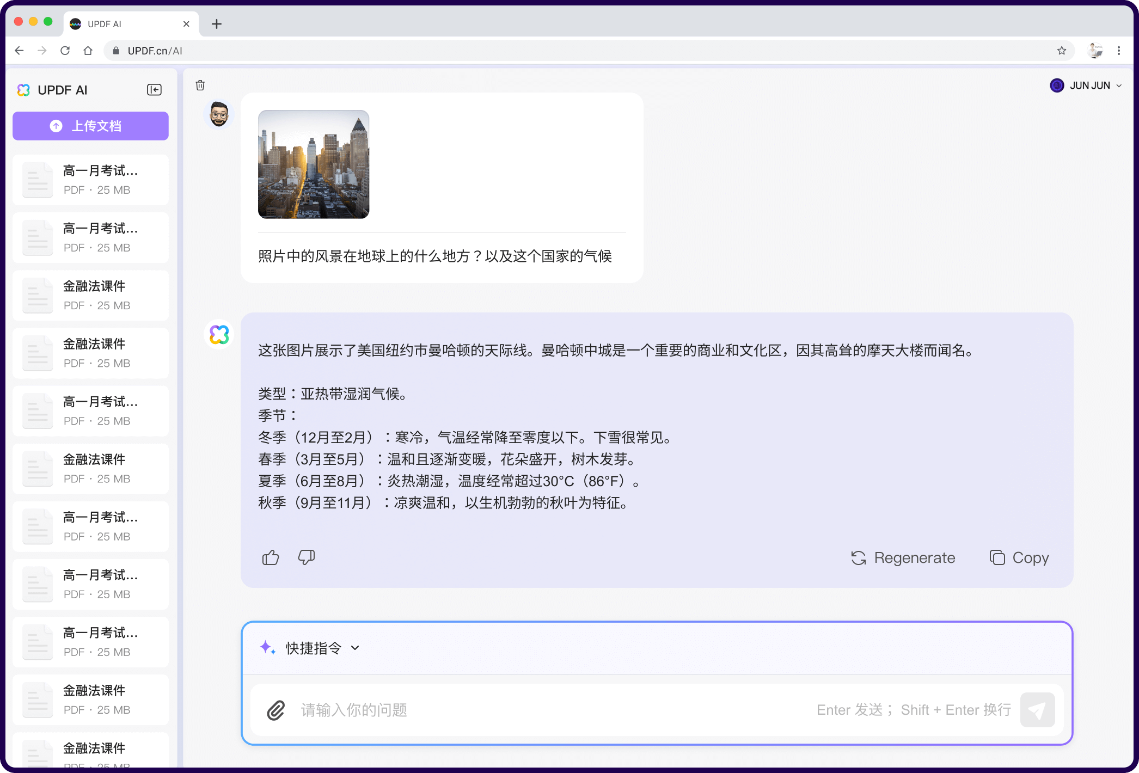1139x773 pixels.
Task: Click the thumbs down icon
Action: [307, 557]
